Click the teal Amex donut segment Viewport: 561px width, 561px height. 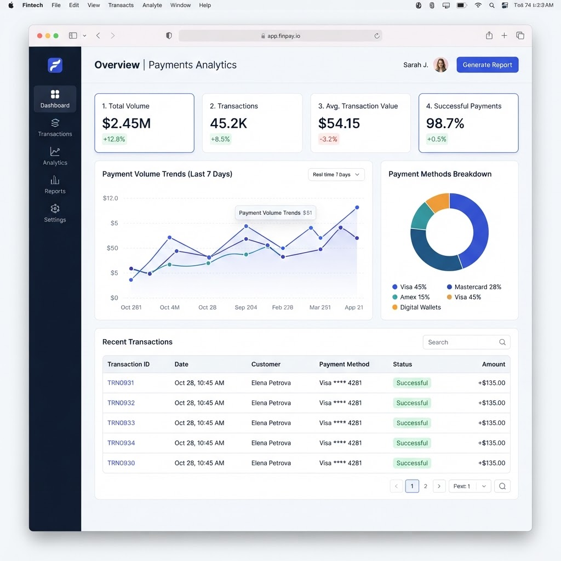pos(422,216)
